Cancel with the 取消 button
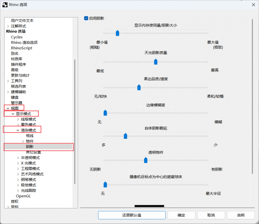This screenshot has width=259, height=224. [x=211, y=215]
